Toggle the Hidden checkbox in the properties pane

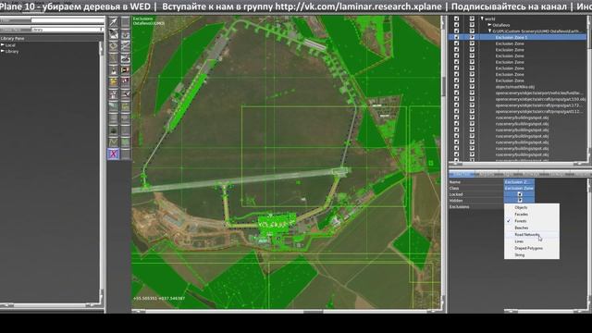point(520,200)
